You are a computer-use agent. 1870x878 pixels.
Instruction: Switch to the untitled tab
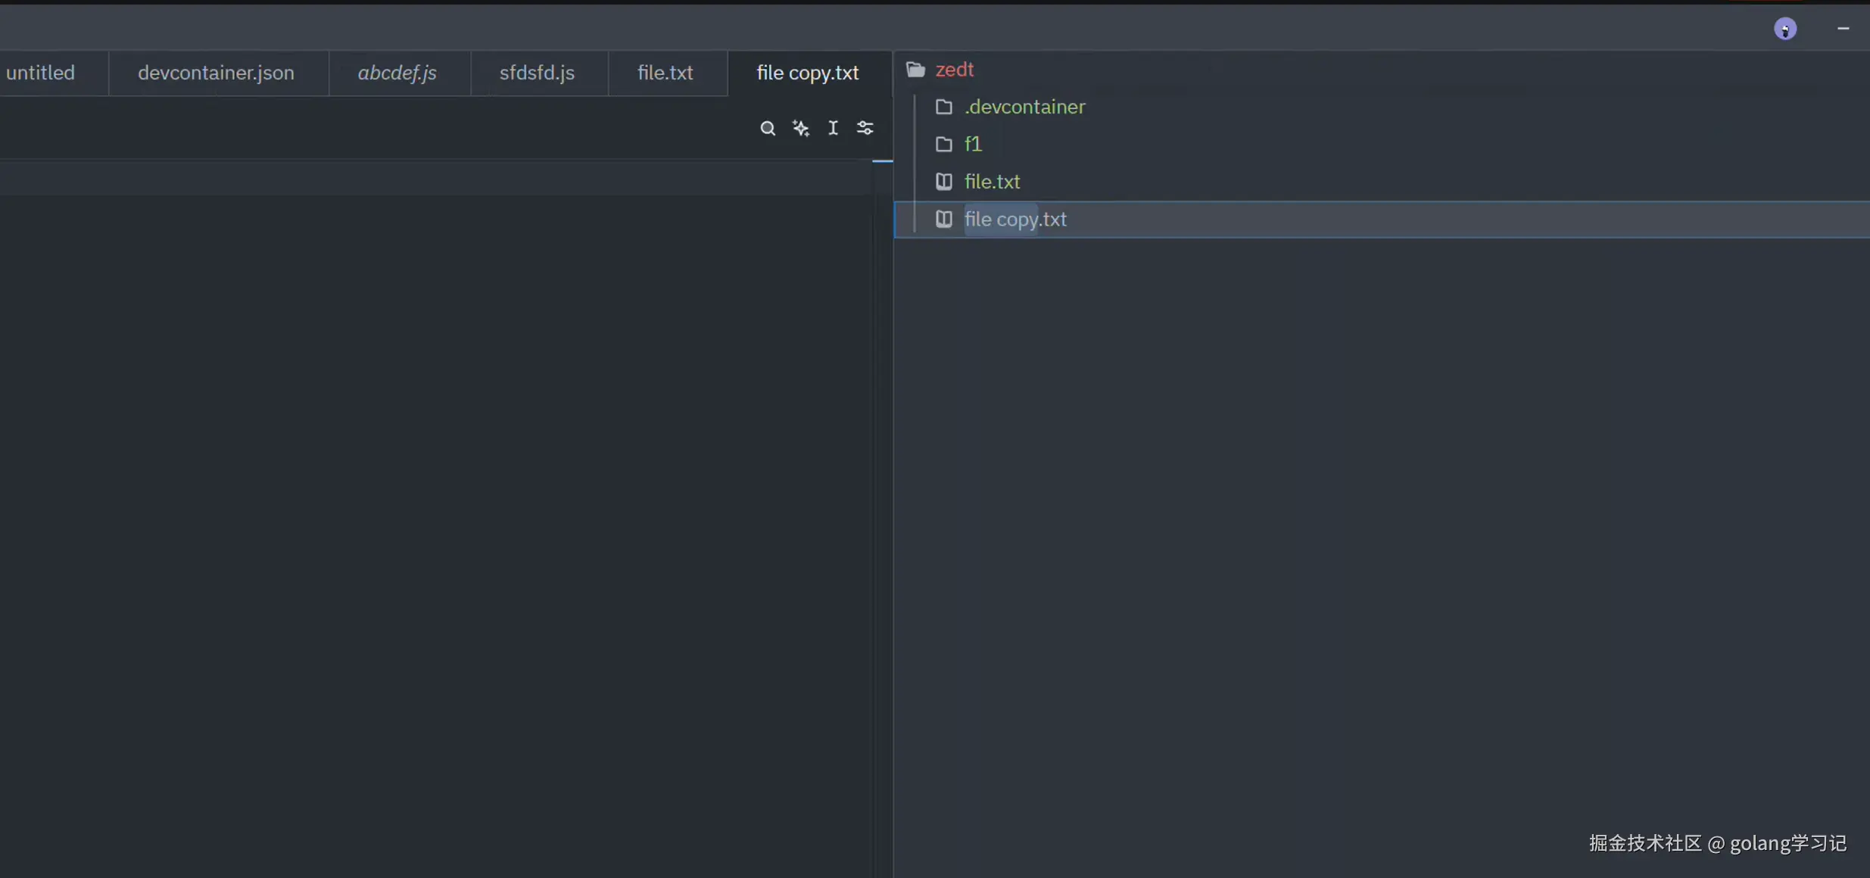click(x=41, y=73)
